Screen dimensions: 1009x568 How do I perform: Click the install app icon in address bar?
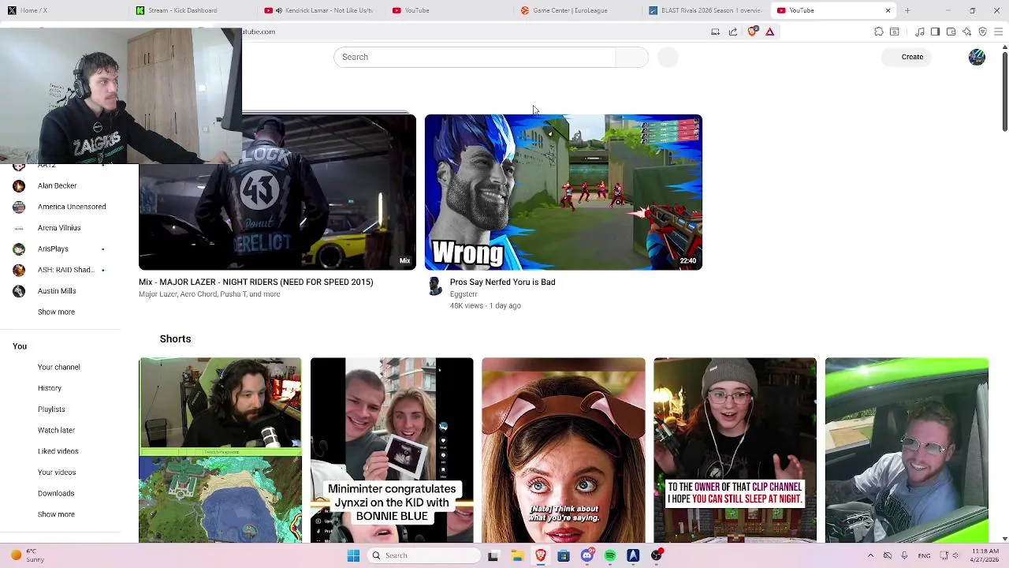tap(715, 32)
